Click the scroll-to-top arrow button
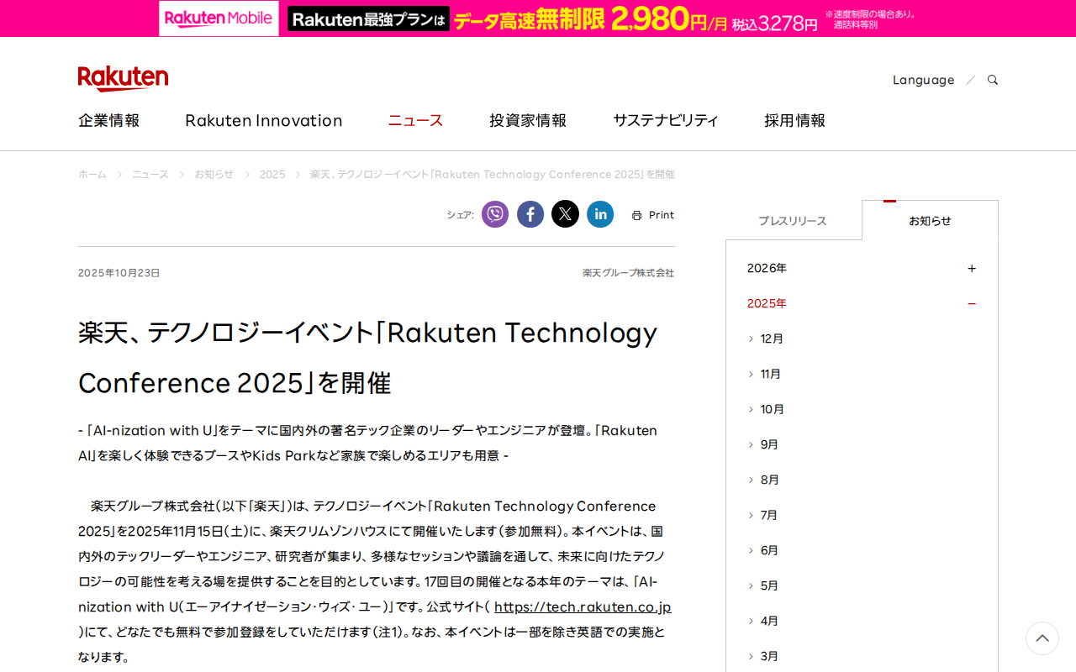The height and width of the screenshot is (672, 1076). (x=1042, y=638)
